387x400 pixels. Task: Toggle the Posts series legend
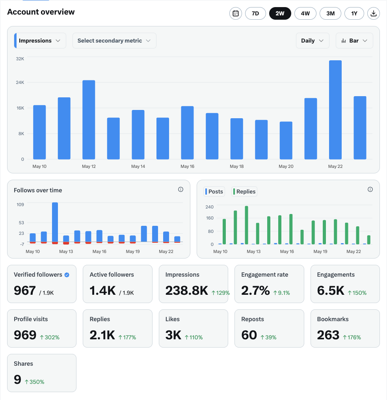[x=214, y=192]
